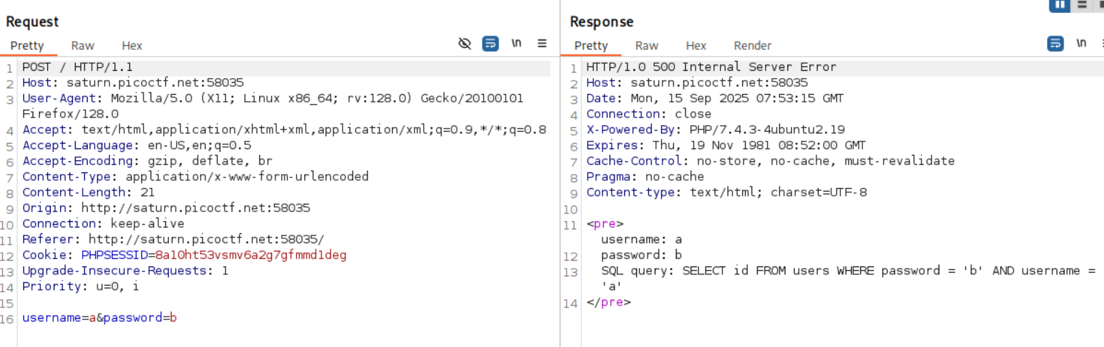Viewport: 1104px width, 347px height.
Task: Show non-printable characters in the Request panel
Action: 516,44
